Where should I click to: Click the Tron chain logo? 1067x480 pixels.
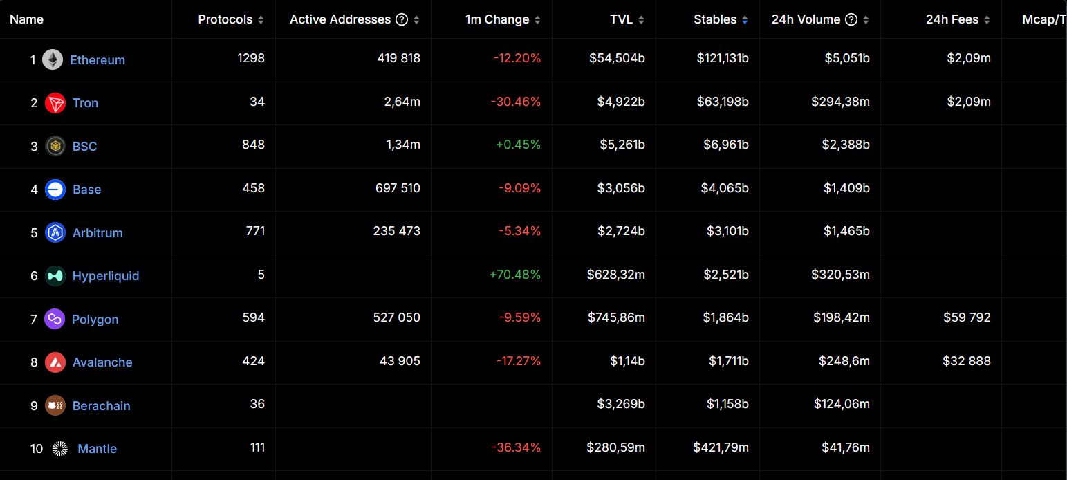(x=55, y=103)
